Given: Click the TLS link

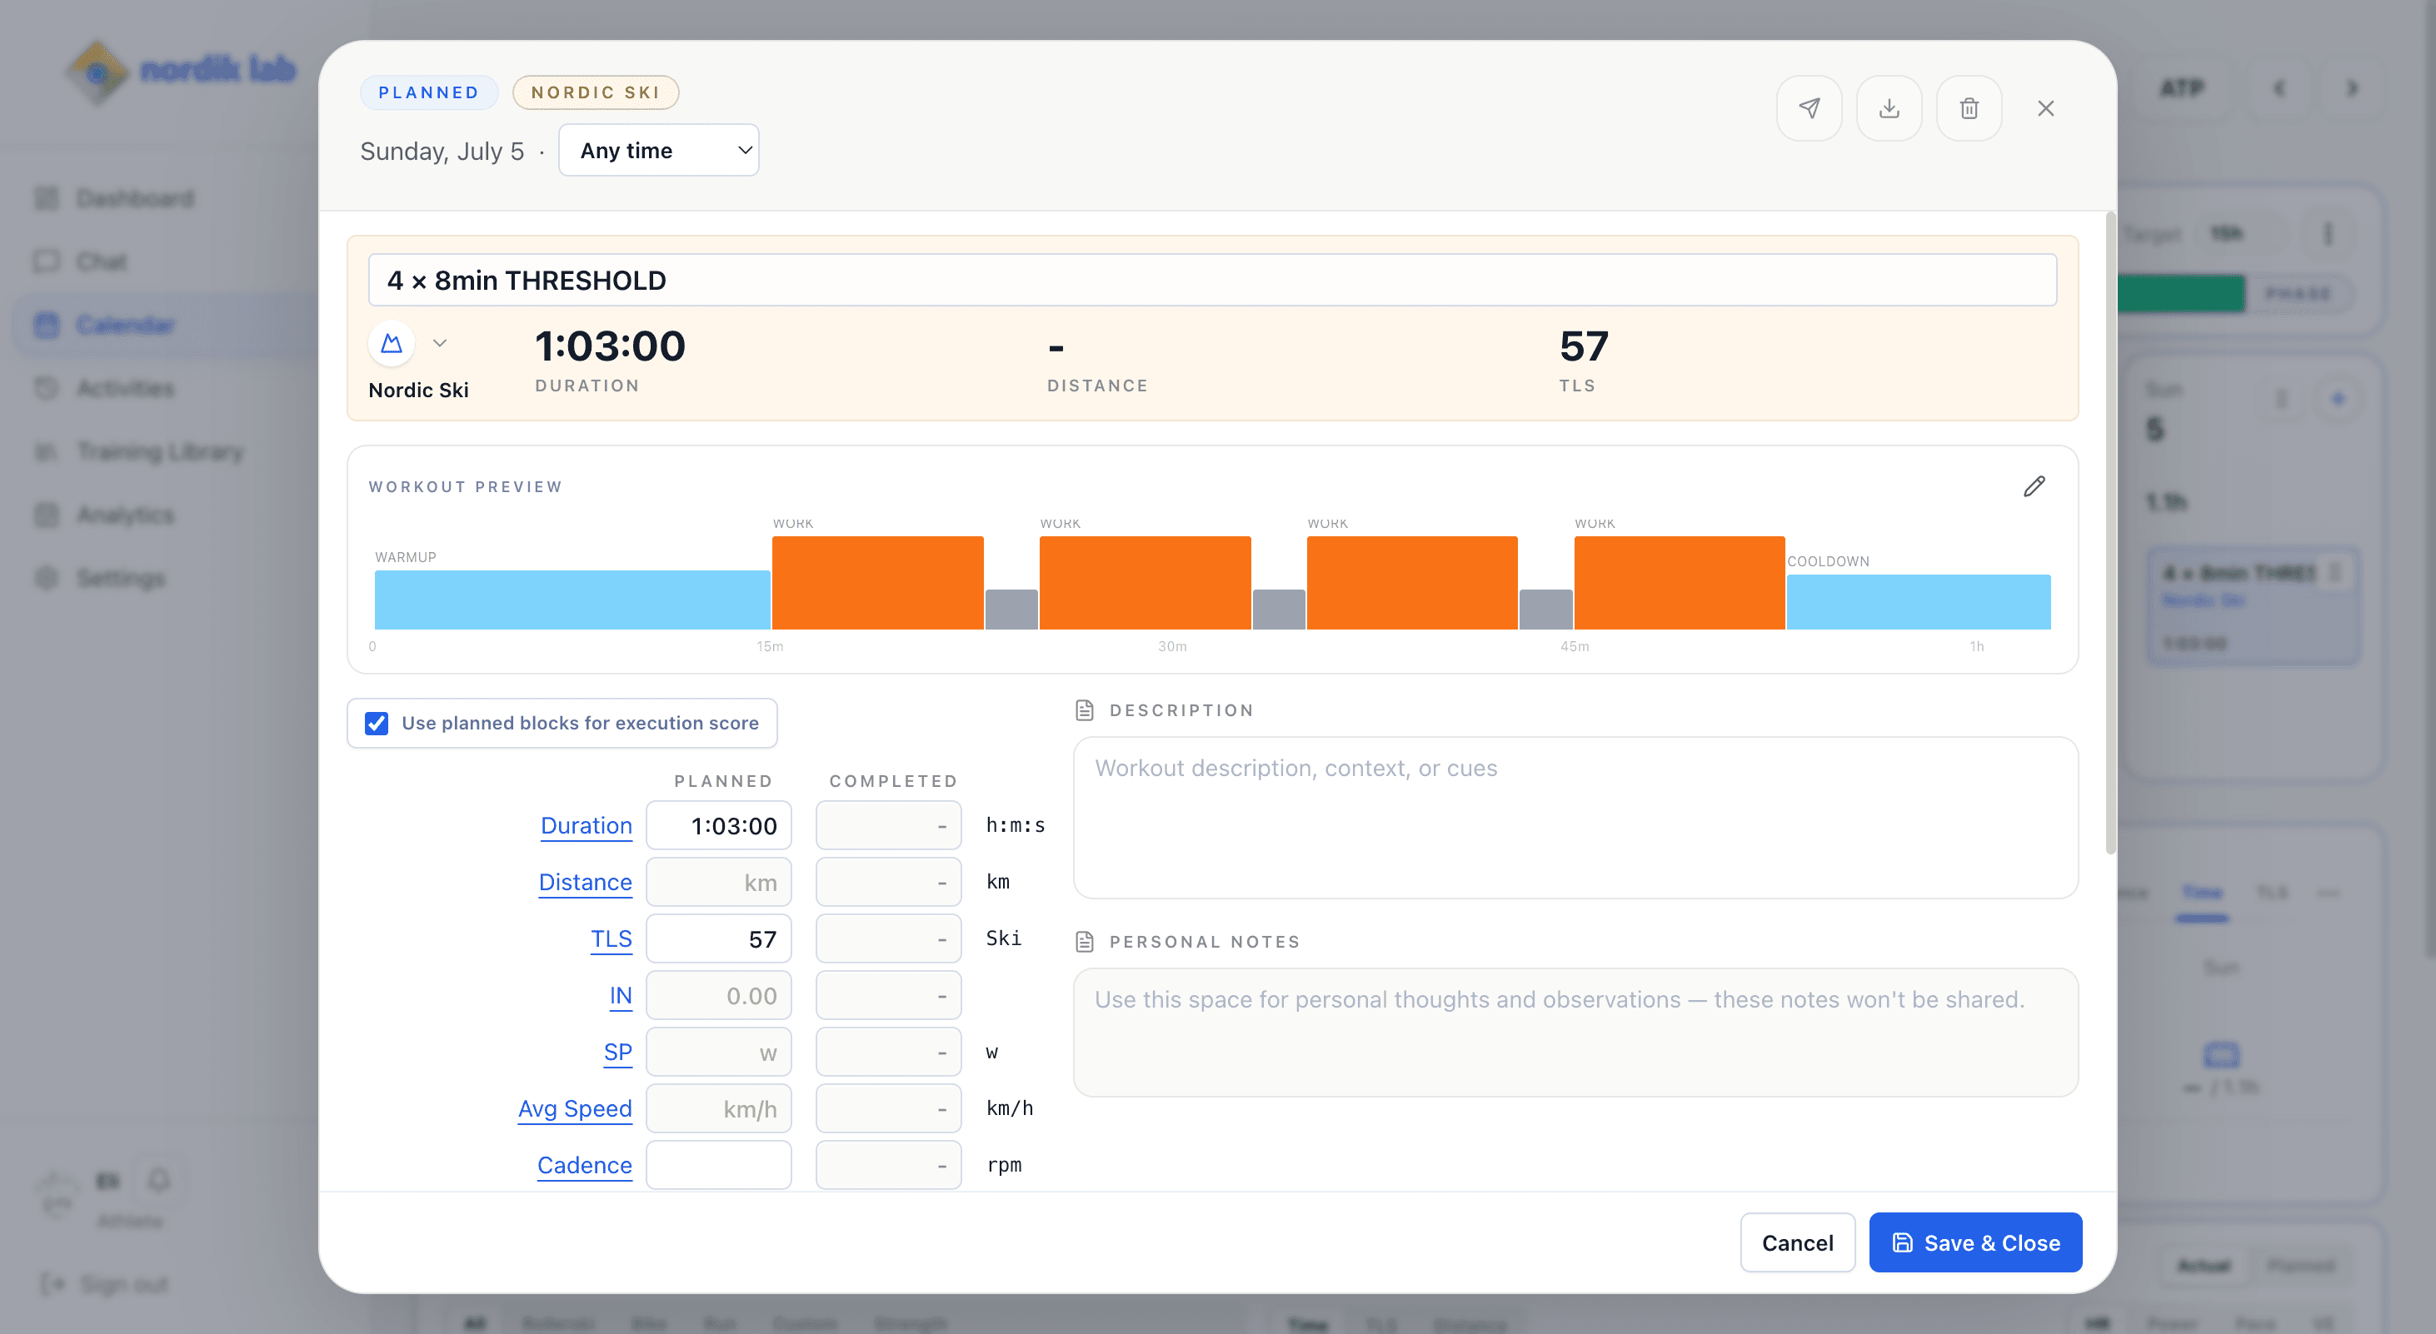Looking at the screenshot, I should [x=611, y=938].
